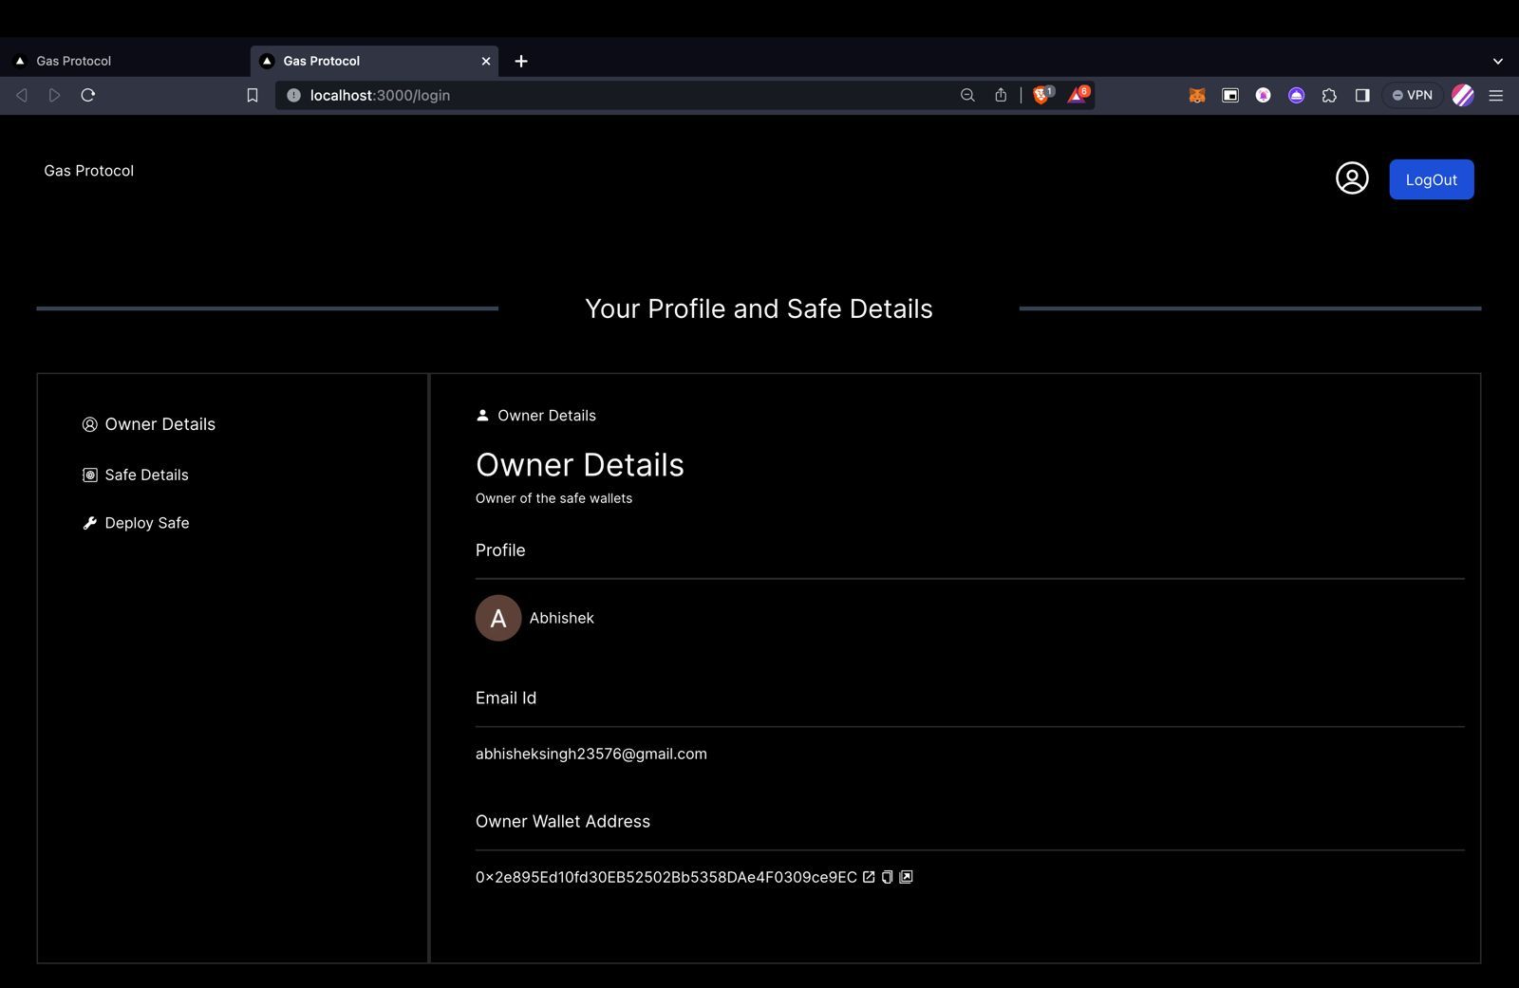Click the VPN button

click(1413, 95)
